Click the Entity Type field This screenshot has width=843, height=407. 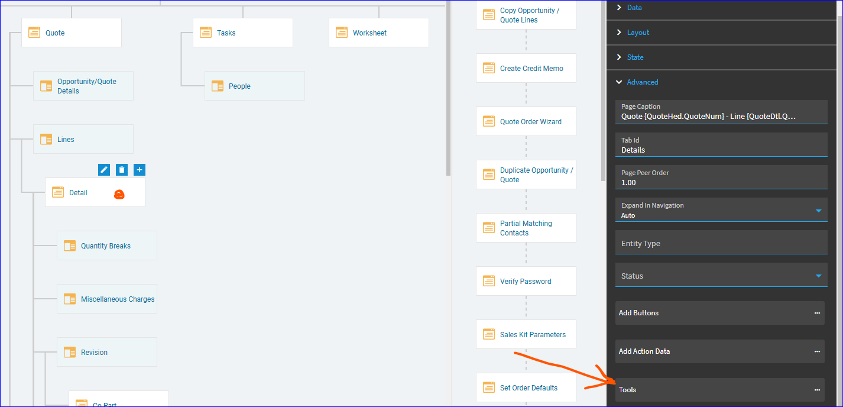point(721,243)
